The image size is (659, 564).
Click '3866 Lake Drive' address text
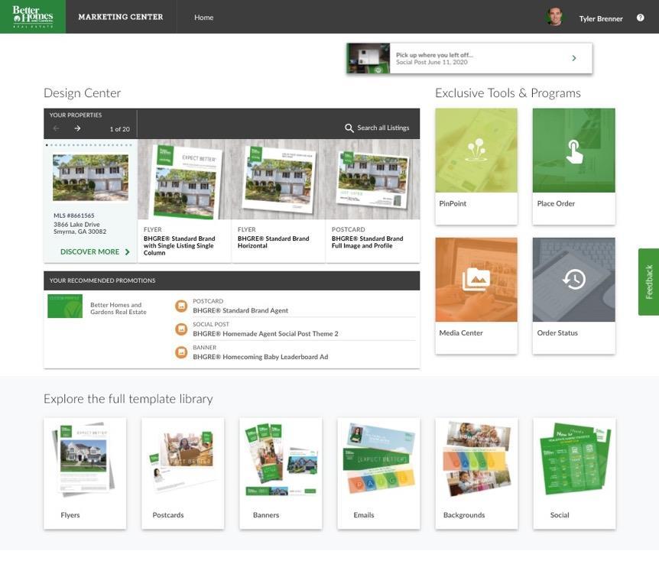[76, 225]
